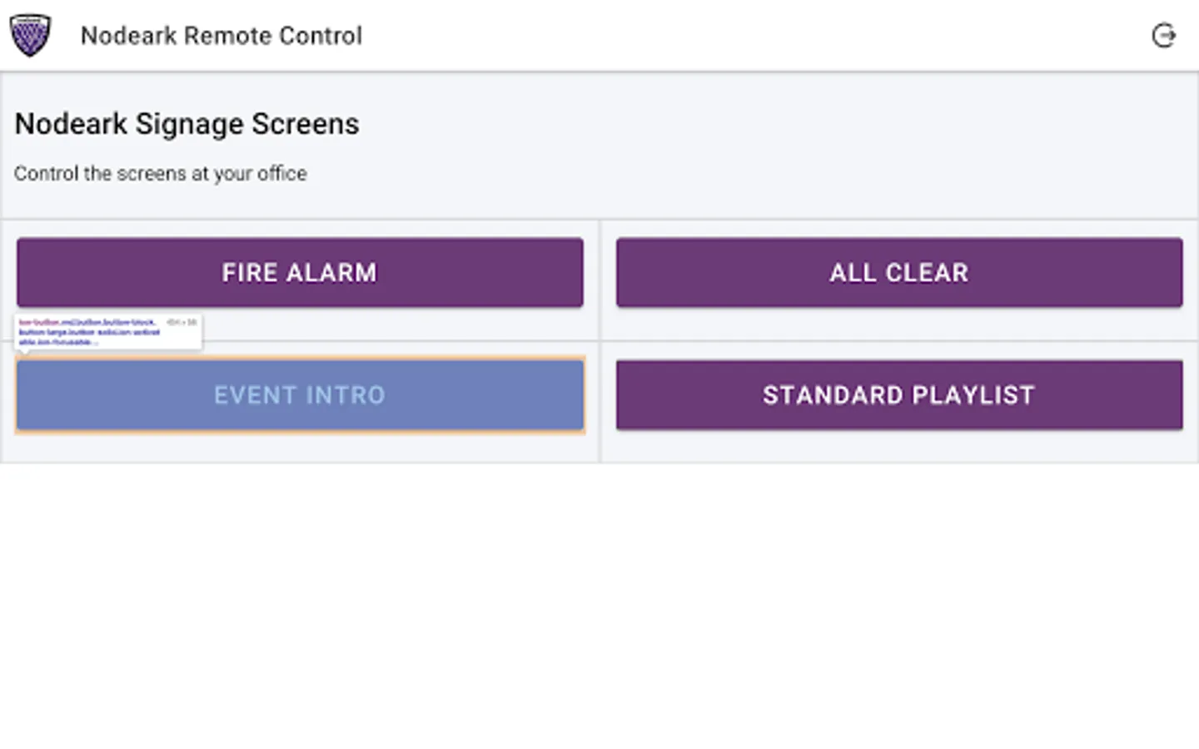Click the dimensions text in the inspector tooltip
This screenshot has width=1199, height=749.
182,322
